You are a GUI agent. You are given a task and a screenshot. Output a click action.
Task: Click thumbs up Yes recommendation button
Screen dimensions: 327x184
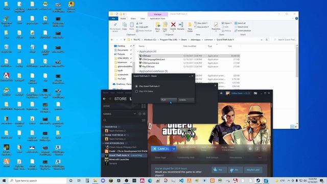pyautogui.click(x=219, y=170)
